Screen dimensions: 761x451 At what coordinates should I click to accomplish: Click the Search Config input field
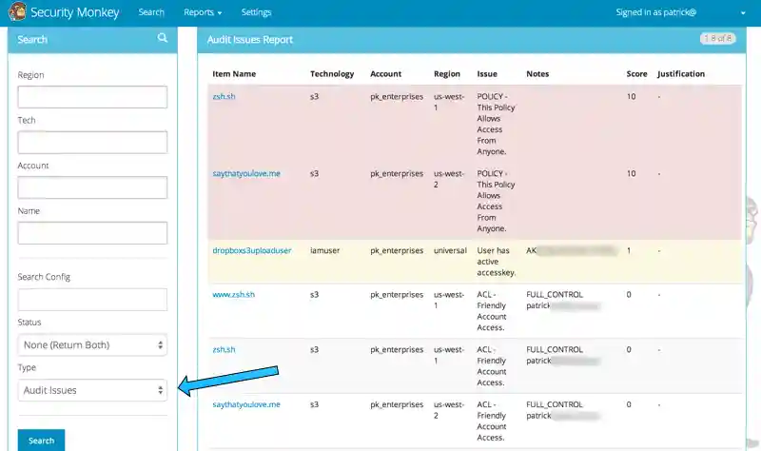(x=92, y=300)
